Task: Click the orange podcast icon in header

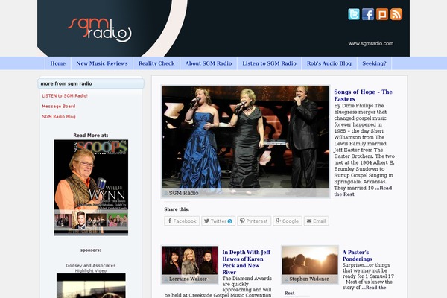Action: pyautogui.click(x=382, y=14)
